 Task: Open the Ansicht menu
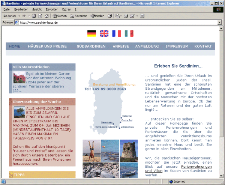click(x=37, y=9)
